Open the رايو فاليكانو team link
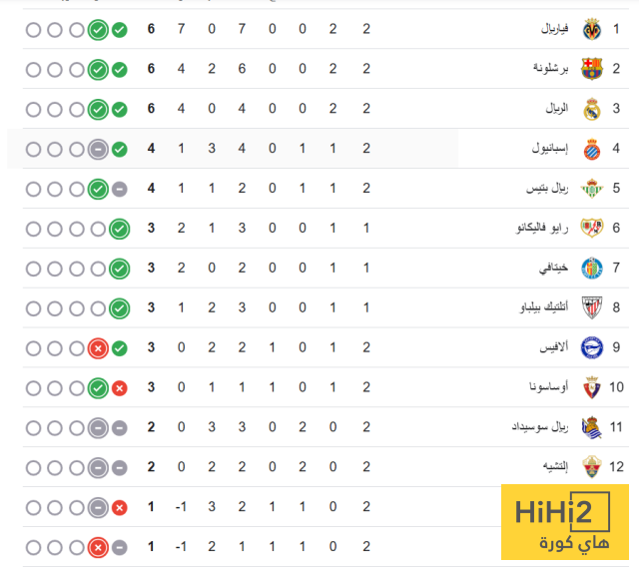The height and width of the screenshot is (571, 639). [x=539, y=229]
